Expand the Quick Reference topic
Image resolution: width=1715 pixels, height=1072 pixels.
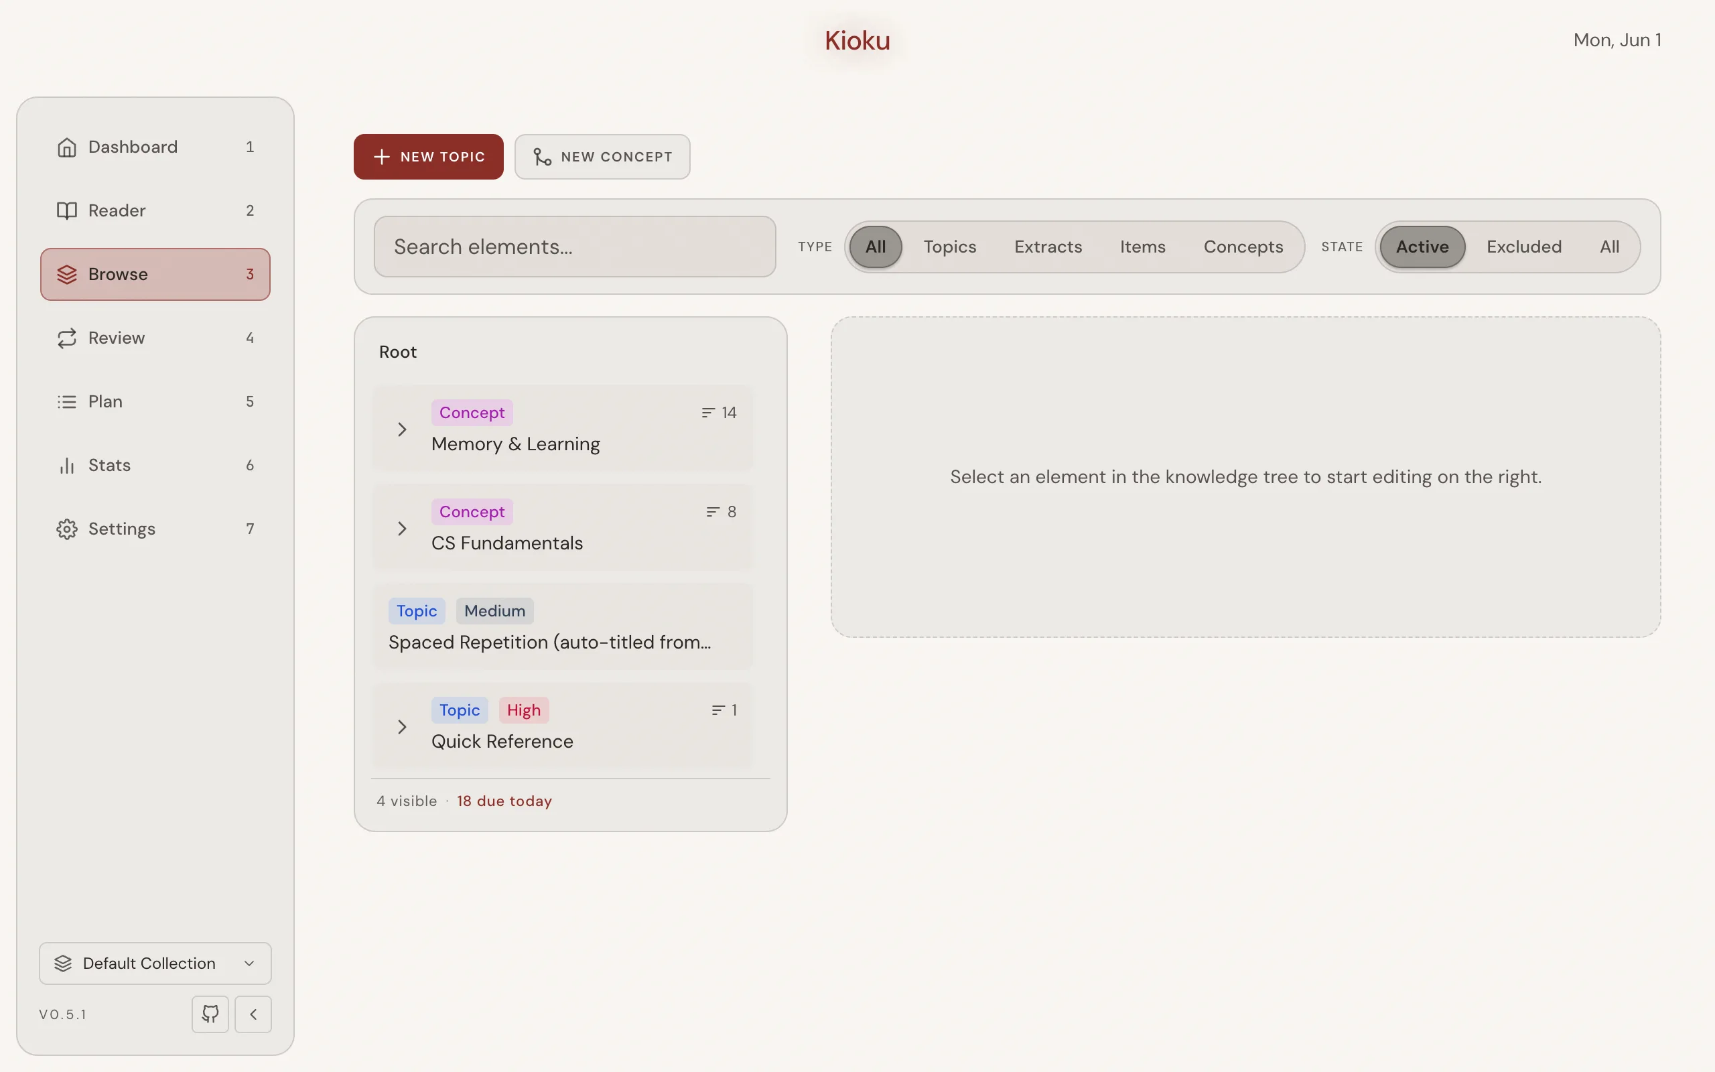point(402,728)
